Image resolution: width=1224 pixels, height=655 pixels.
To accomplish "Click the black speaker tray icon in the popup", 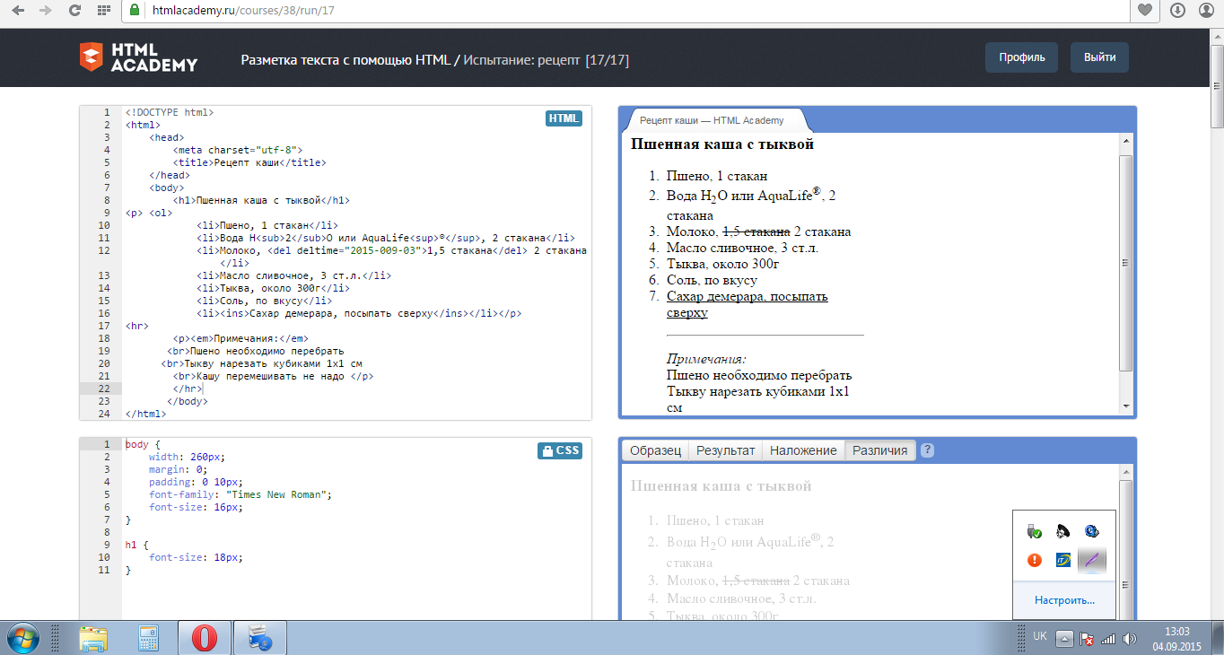I will click(x=1063, y=531).
